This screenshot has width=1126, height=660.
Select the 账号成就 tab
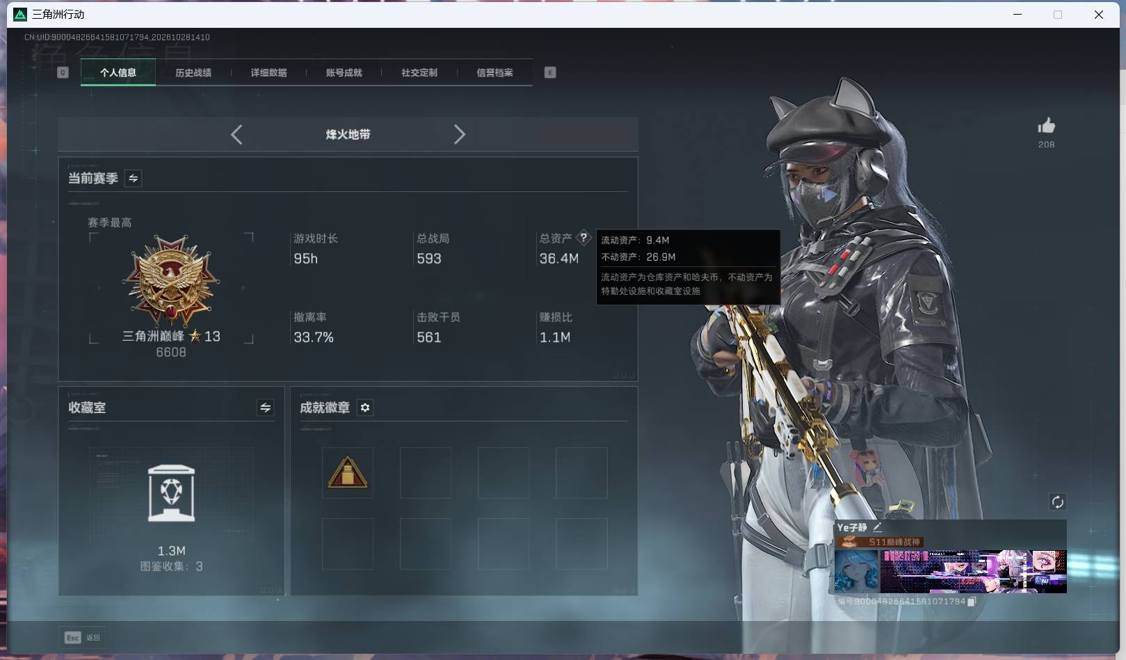[344, 72]
